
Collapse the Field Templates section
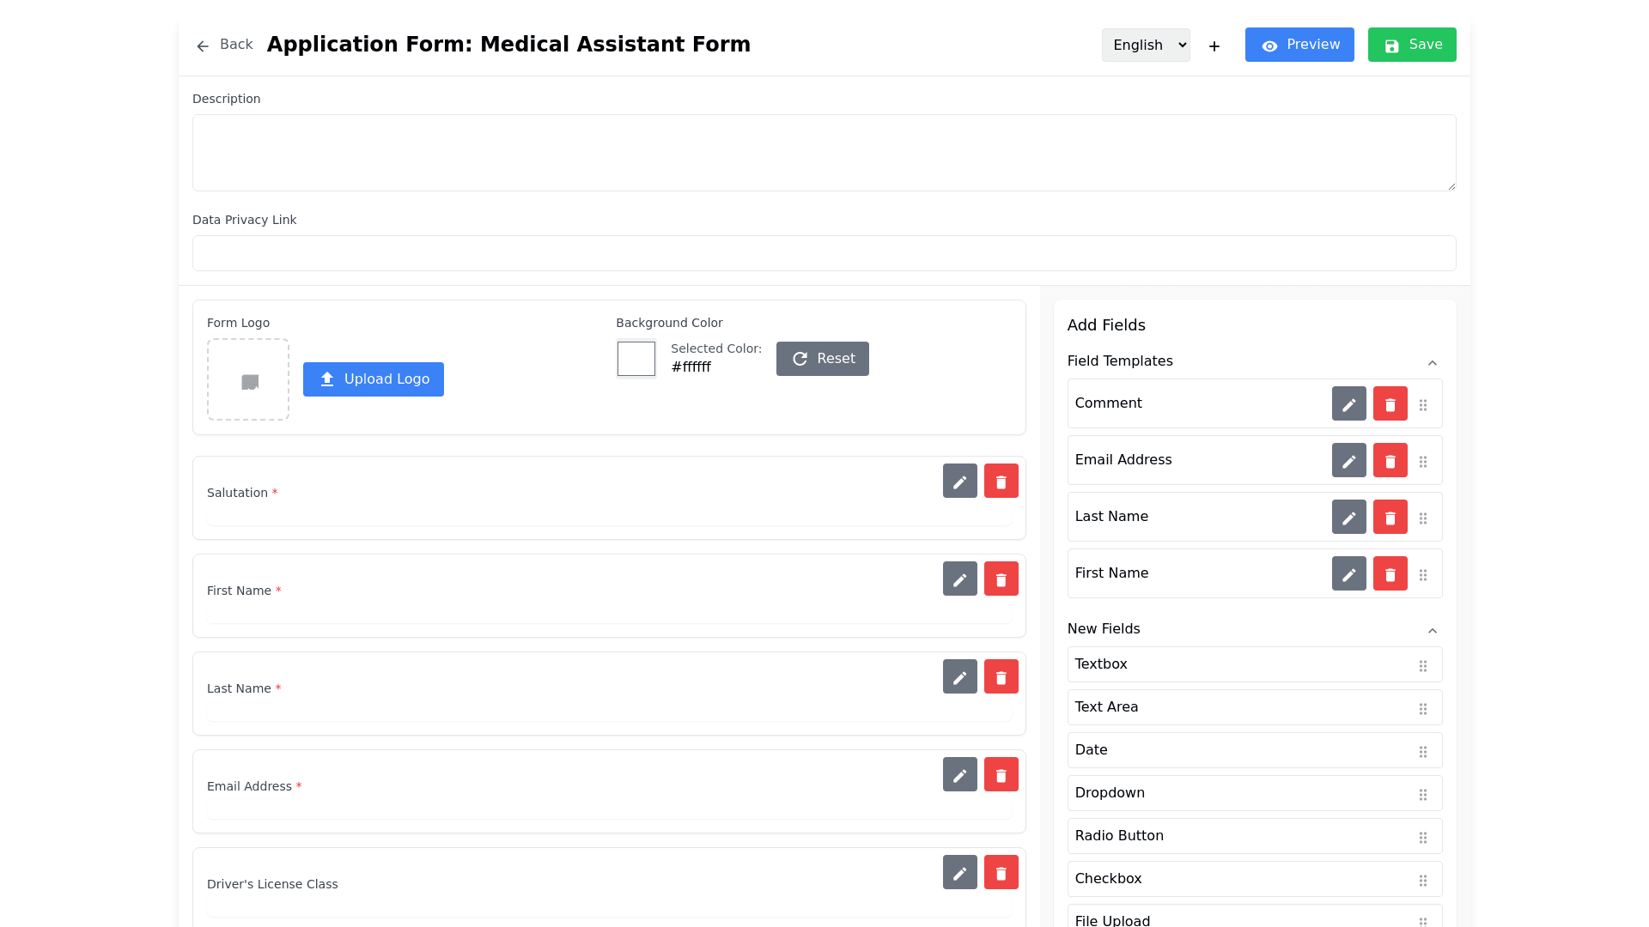pyautogui.click(x=1432, y=363)
